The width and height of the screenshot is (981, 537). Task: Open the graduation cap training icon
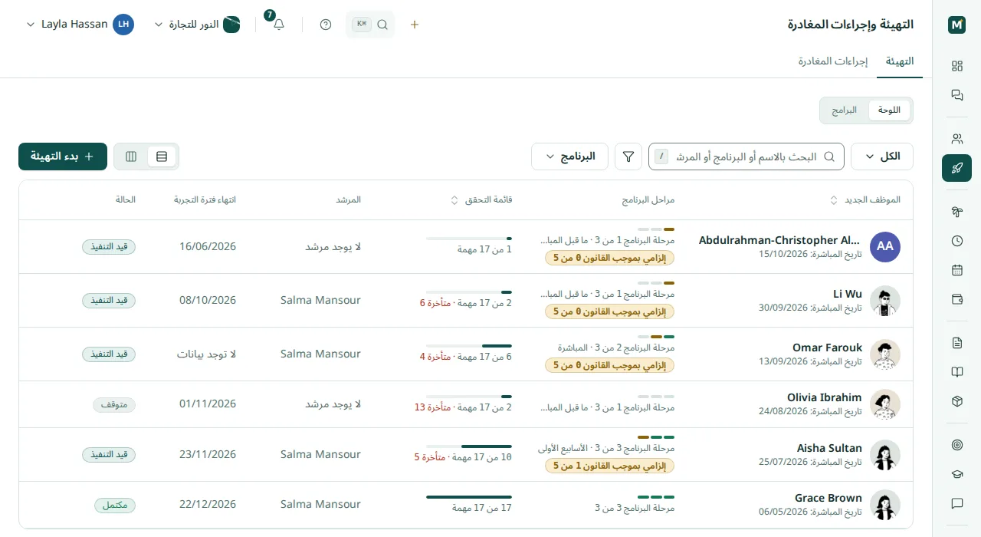(x=956, y=474)
